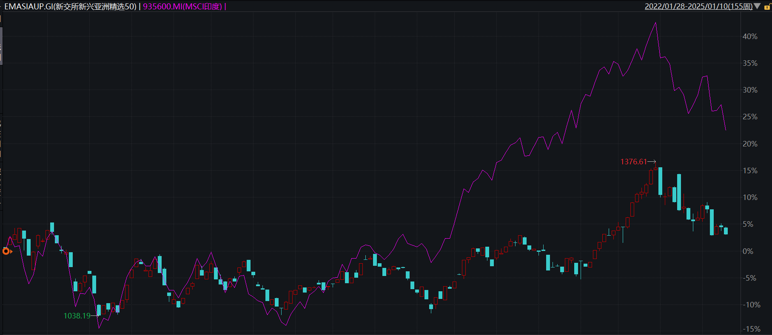Viewport: 772px width, 335px height.
Task: Click the highest peak of the magenta line
Action: pos(655,23)
